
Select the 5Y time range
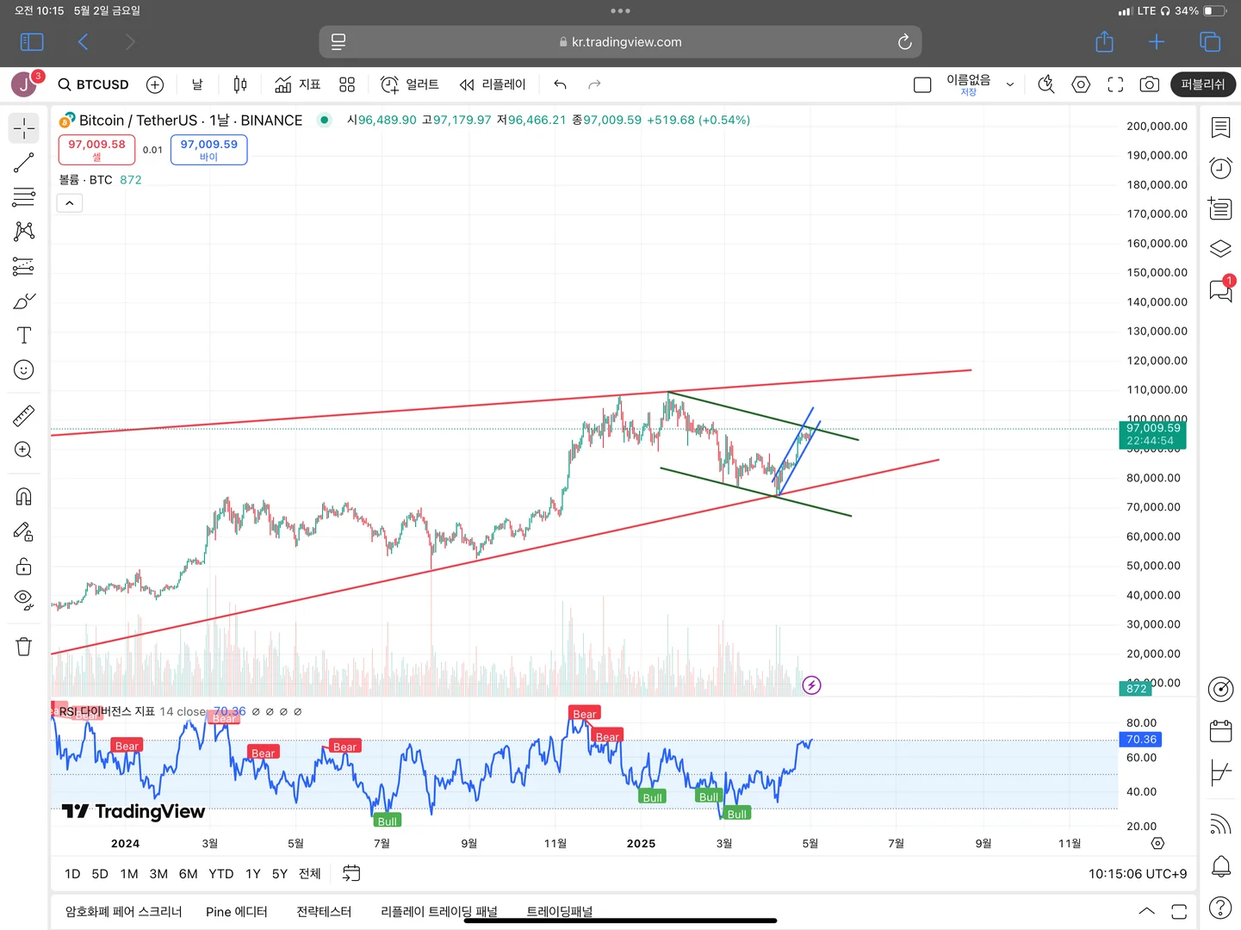(280, 874)
